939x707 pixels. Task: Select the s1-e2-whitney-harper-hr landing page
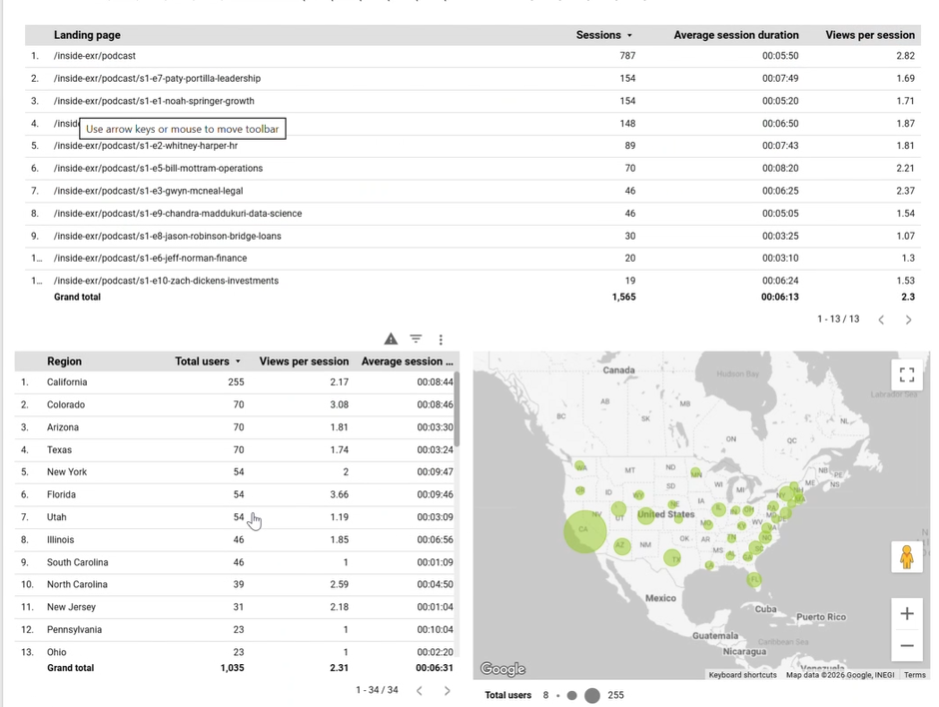tap(472, 146)
